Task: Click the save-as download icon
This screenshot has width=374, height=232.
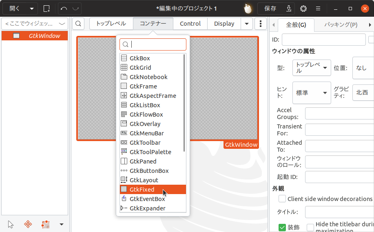Action: tap(289, 9)
